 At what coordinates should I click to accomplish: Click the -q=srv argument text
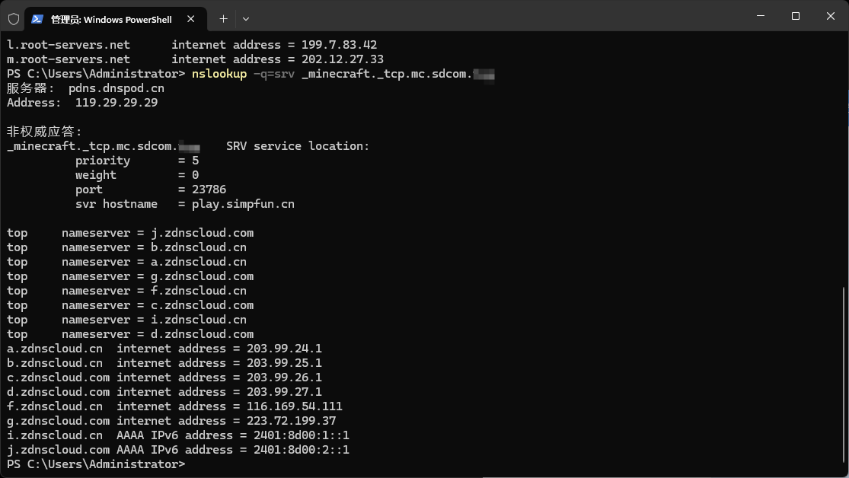click(274, 74)
